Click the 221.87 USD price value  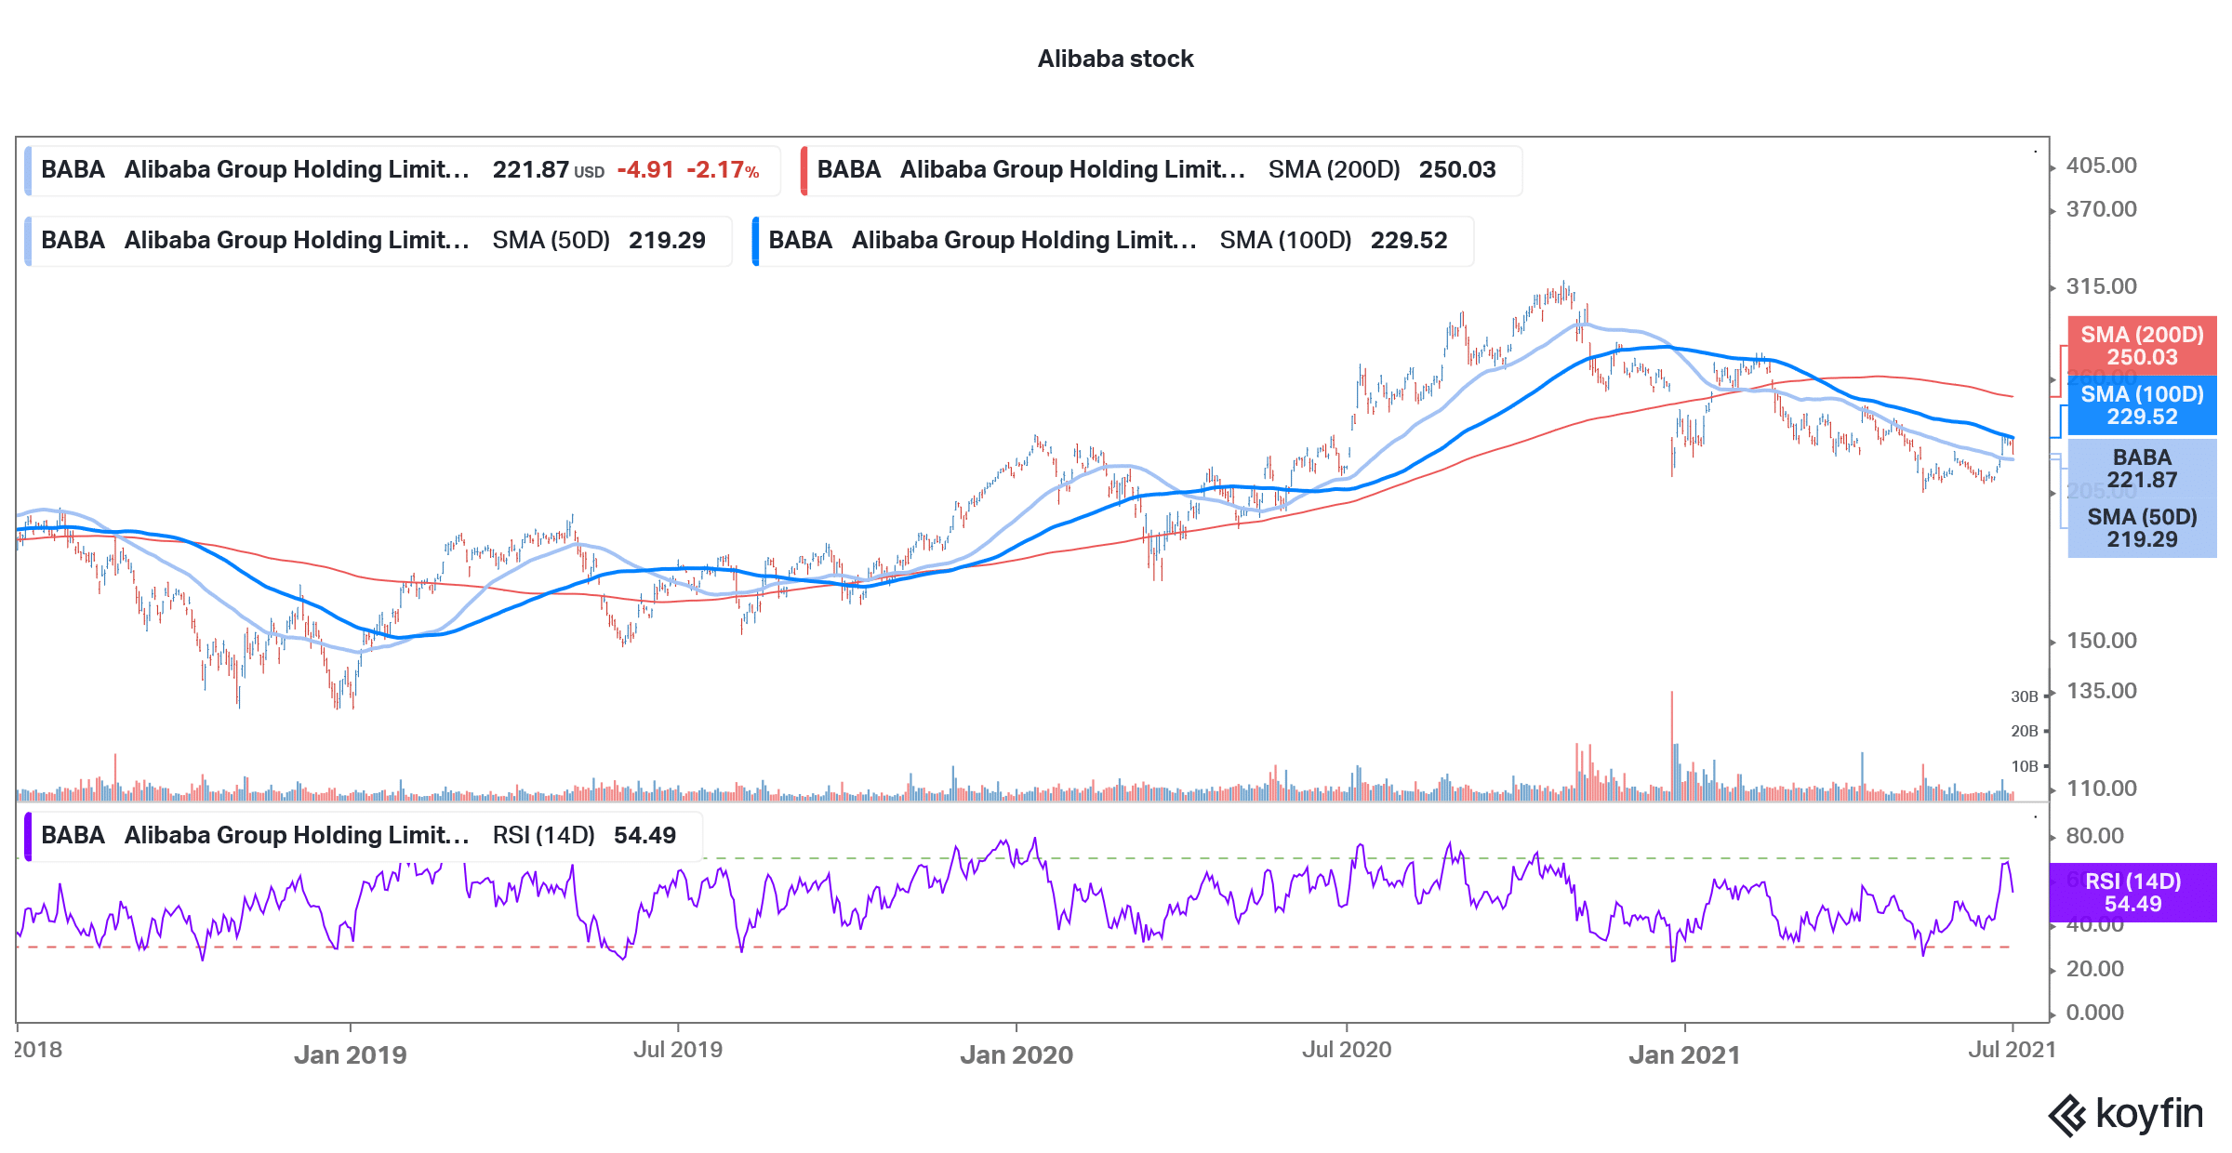coord(549,170)
